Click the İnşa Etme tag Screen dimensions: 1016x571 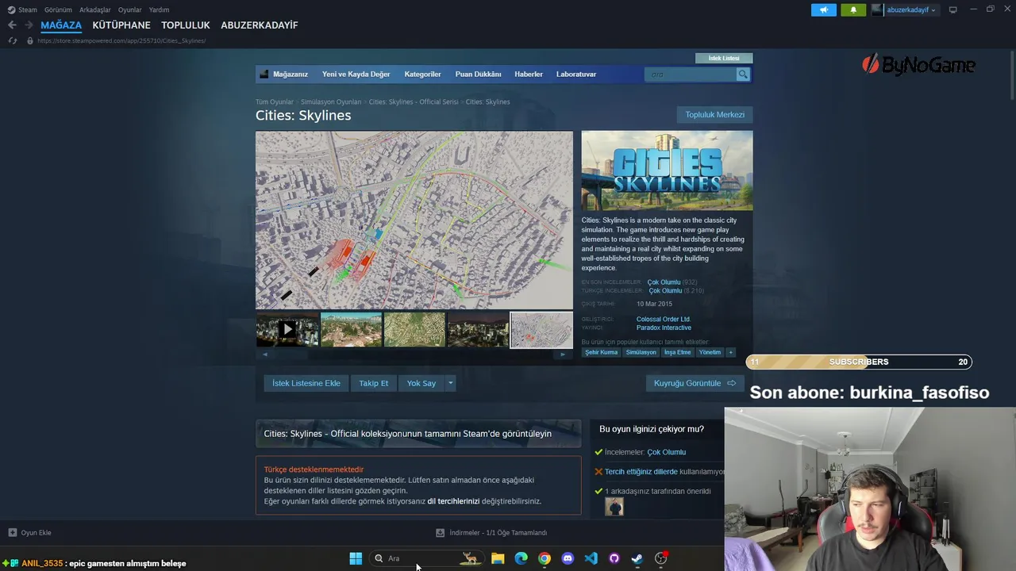point(677,352)
